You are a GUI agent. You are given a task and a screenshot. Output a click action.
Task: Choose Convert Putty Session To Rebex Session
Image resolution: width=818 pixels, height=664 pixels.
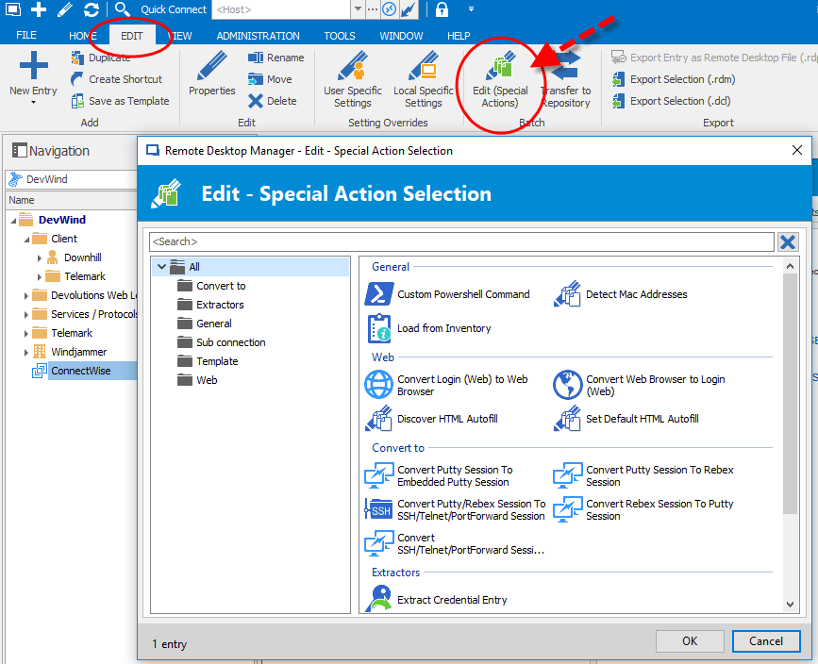tap(659, 475)
